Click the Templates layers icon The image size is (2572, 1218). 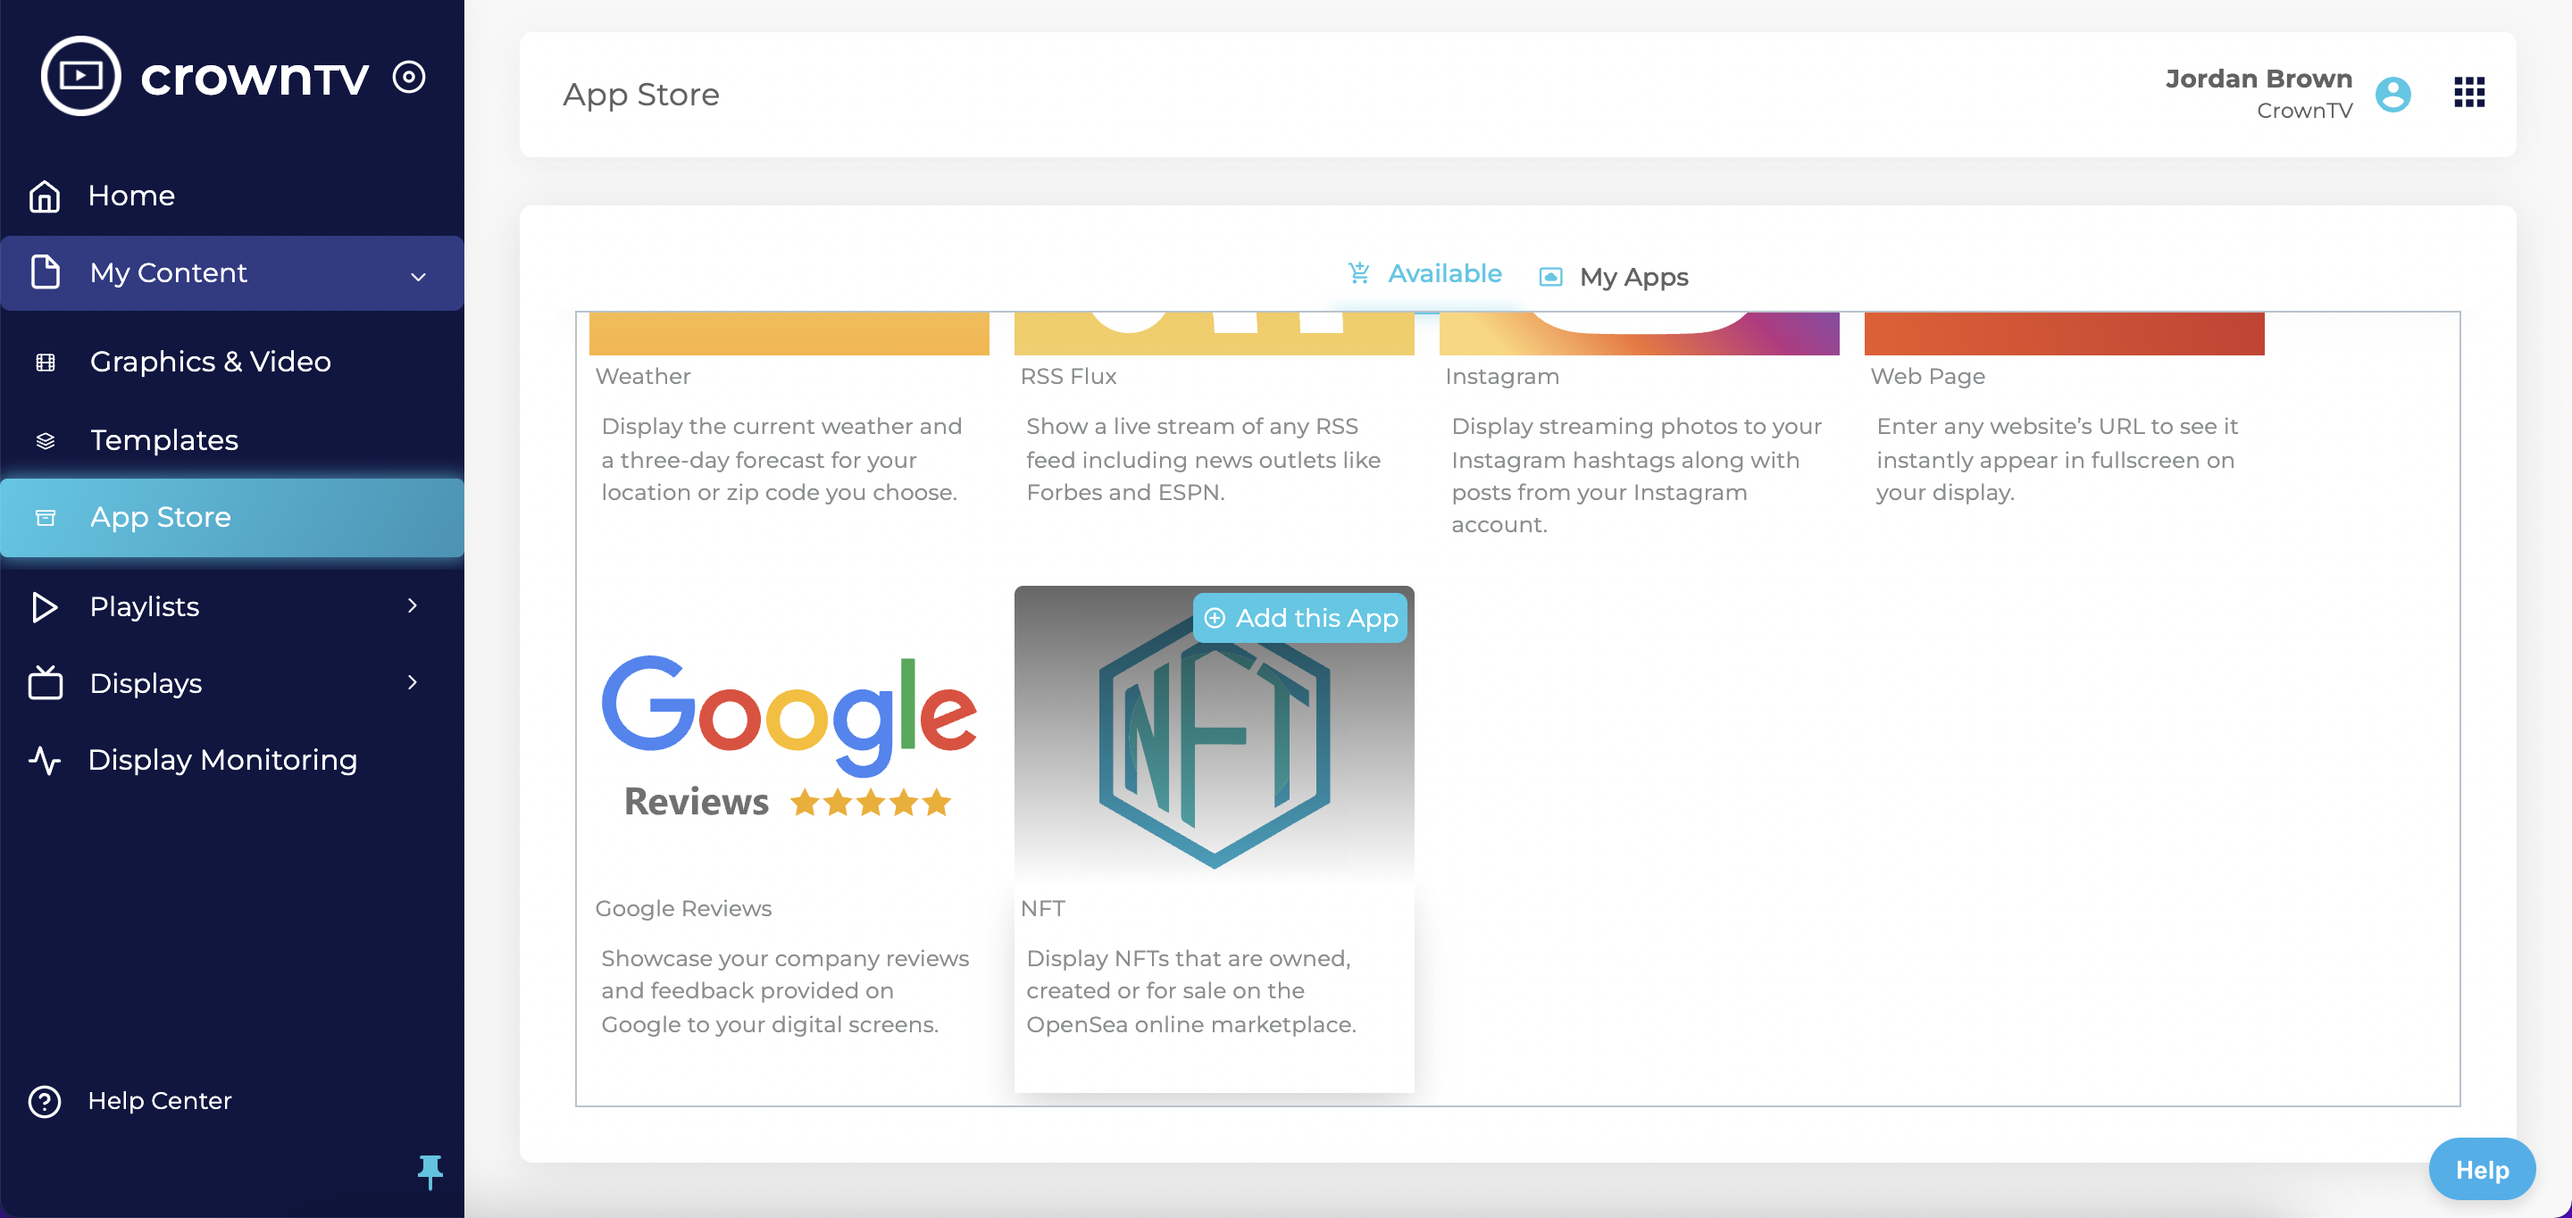(x=45, y=440)
